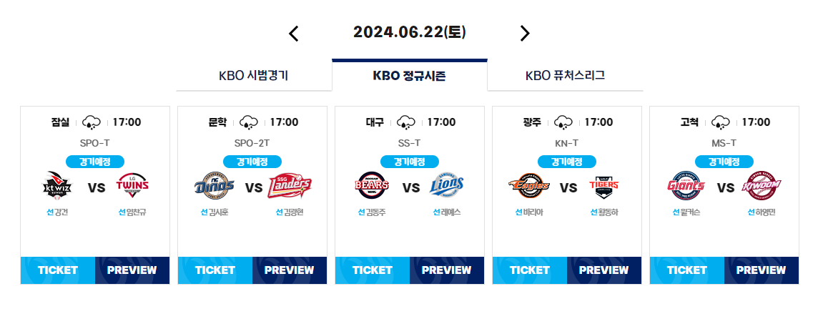
Task: Open PREVIEW for Dinos vs Landers game
Action: click(290, 270)
